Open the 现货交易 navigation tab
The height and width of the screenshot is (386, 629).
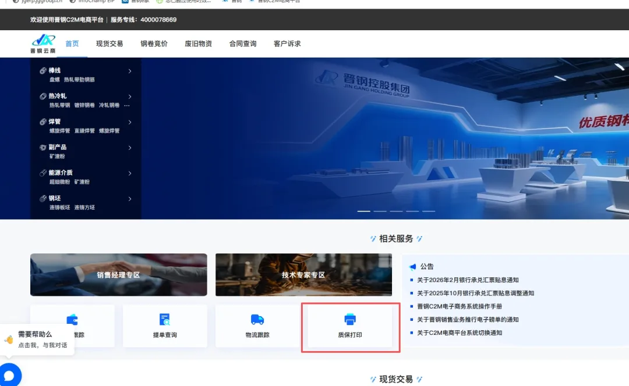109,44
